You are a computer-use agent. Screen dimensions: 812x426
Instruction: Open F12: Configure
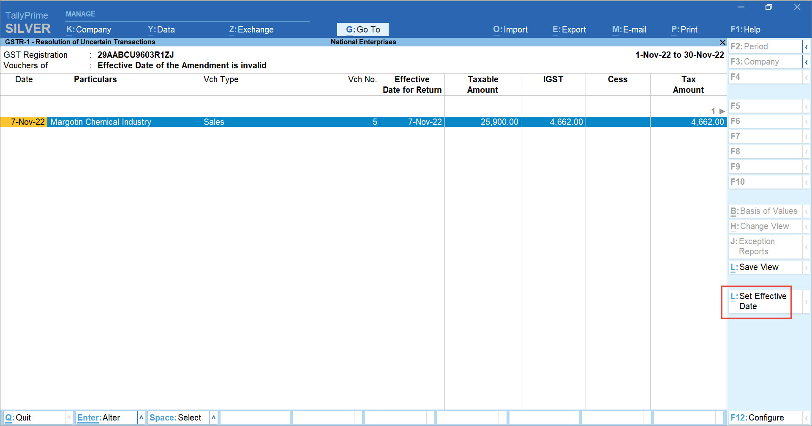pyautogui.click(x=765, y=418)
